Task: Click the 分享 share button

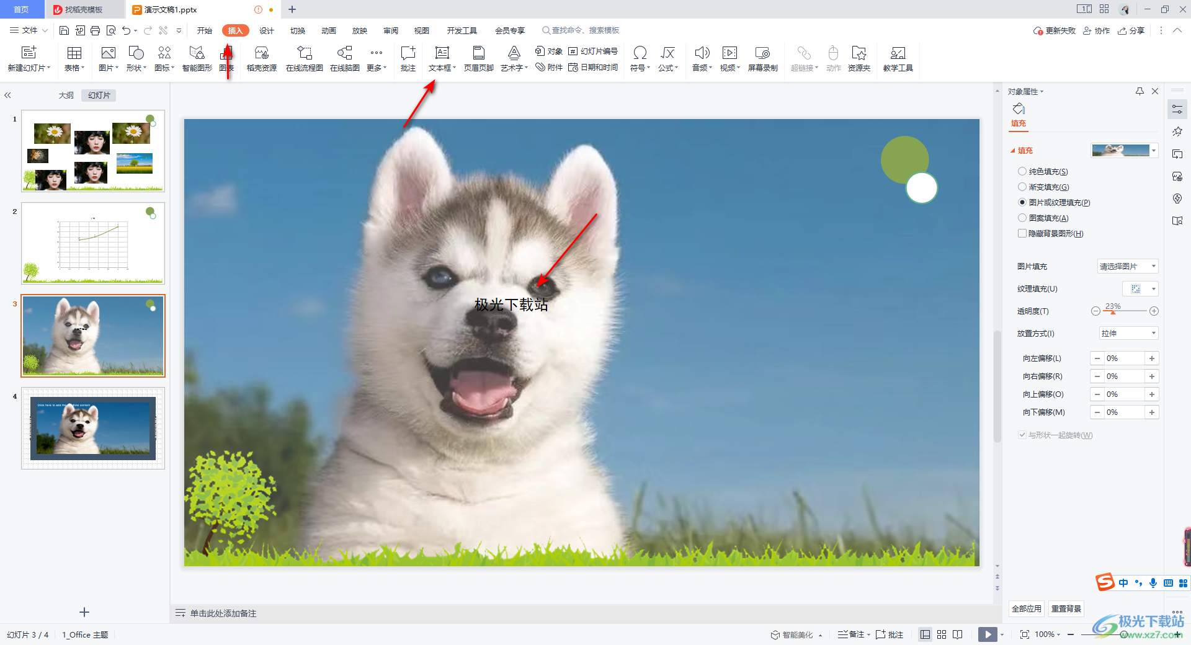Action: 1131,30
